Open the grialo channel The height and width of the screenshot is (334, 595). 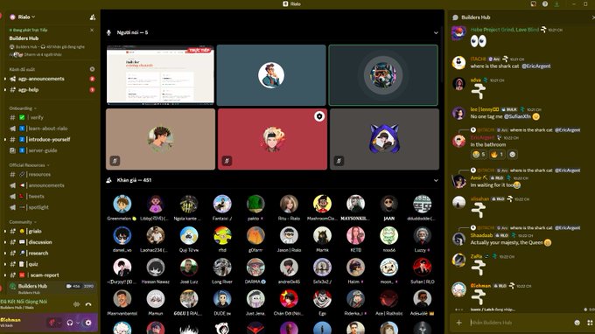[35, 231]
